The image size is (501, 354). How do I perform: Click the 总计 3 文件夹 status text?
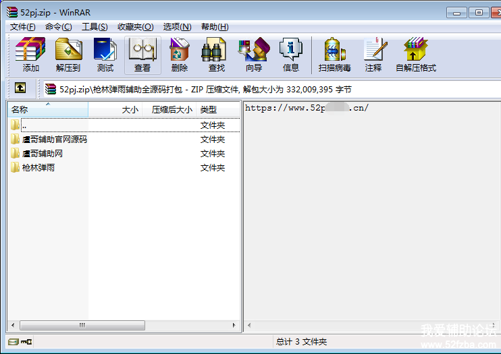[x=301, y=342]
